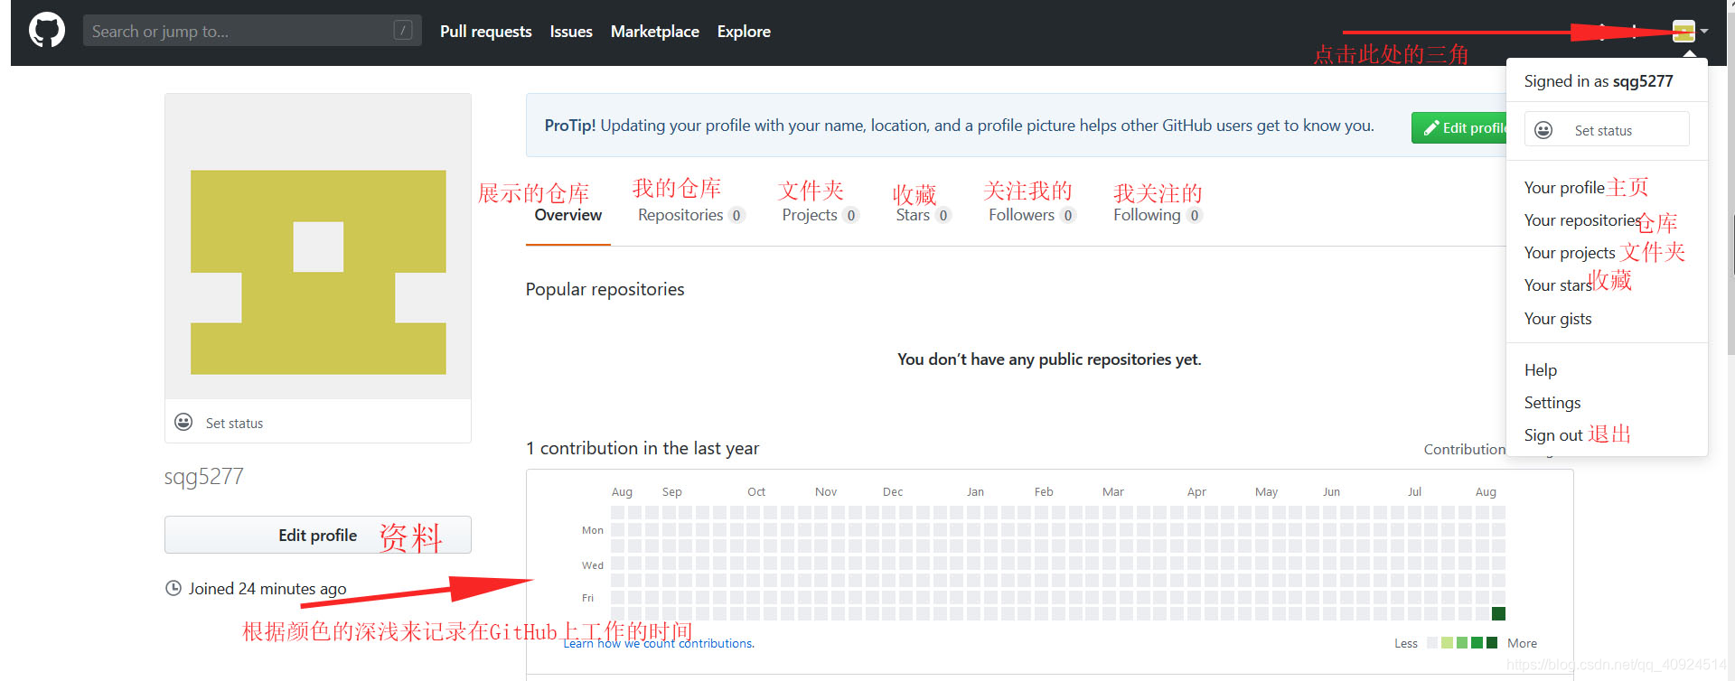Expand the account menu caret arrow

pos(1704,31)
